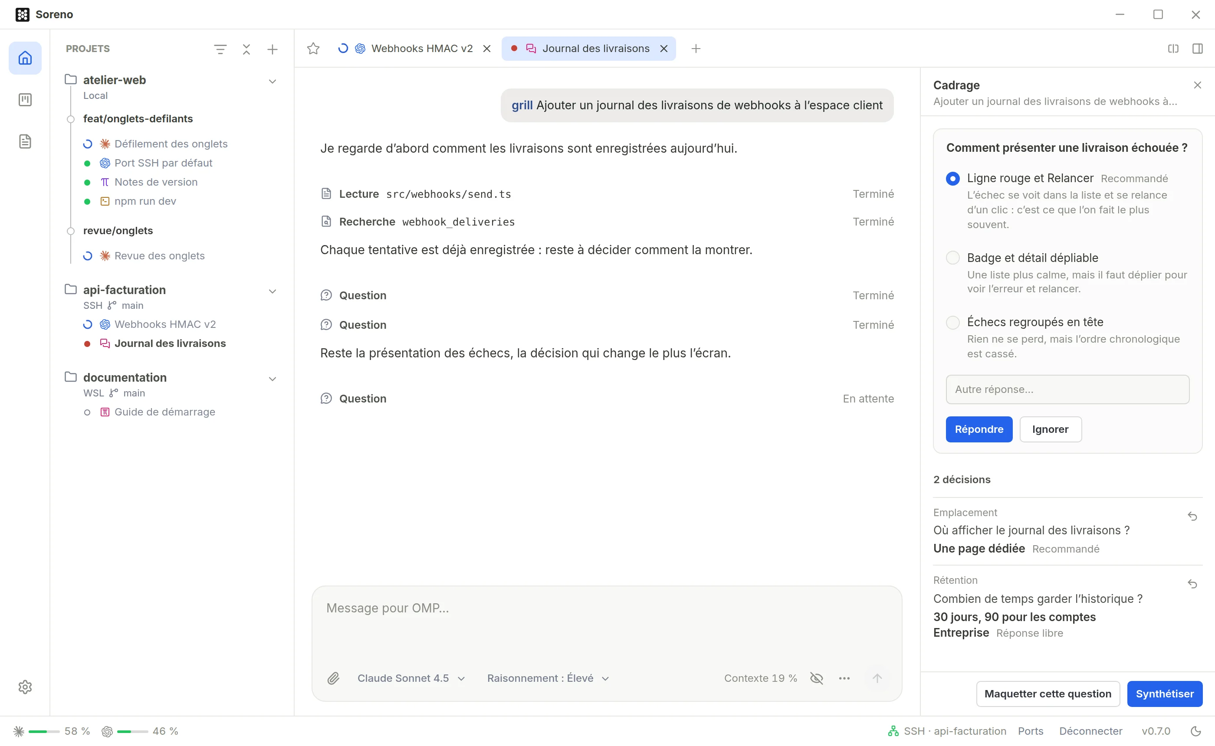
Task: Open Notes de version session
Action: tap(155, 182)
